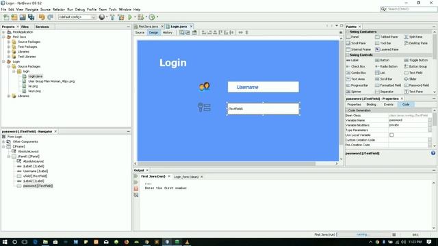Click the Profile Project clock icon
The image size is (438, 246).
(x=152, y=17)
